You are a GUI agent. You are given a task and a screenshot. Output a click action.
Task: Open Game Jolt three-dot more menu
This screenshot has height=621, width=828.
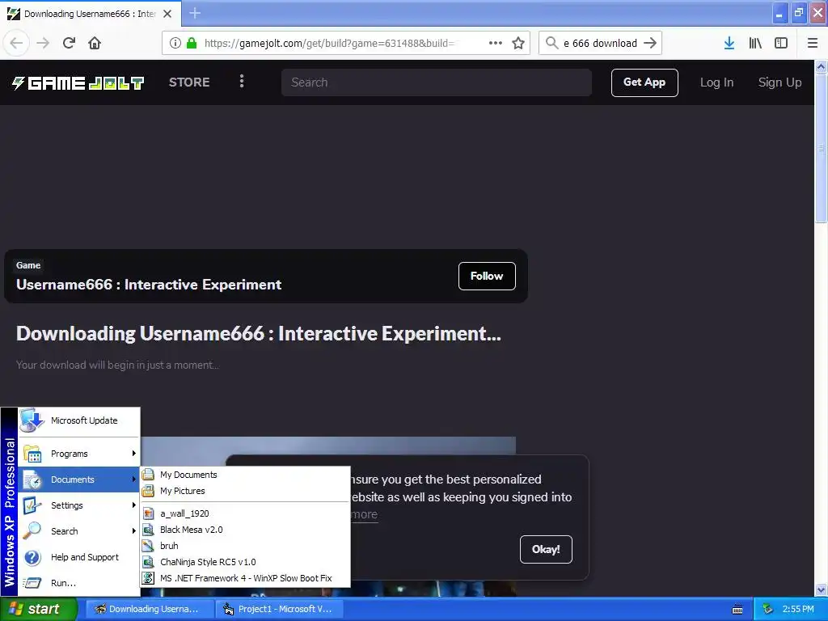(242, 82)
